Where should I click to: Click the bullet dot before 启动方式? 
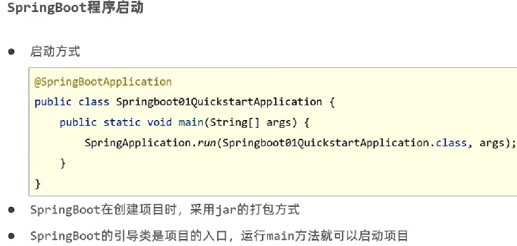click(x=12, y=52)
